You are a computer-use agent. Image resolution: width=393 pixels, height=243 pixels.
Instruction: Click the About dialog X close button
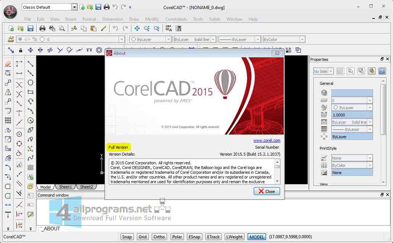click(277, 53)
